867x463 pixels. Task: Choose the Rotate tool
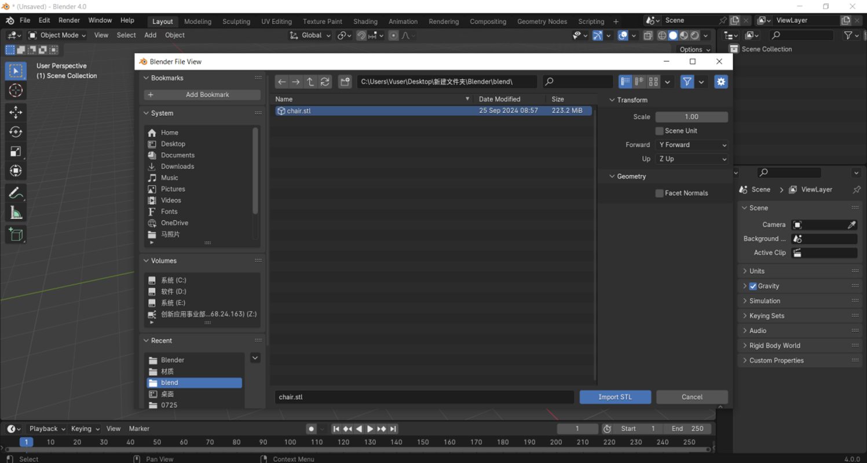tap(16, 132)
